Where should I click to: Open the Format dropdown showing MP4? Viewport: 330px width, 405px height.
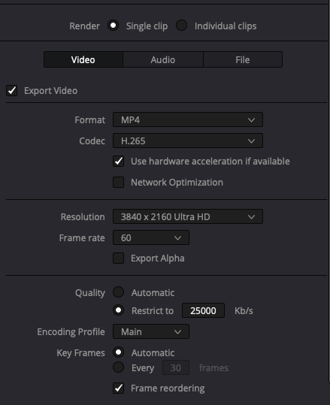point(188,120)
